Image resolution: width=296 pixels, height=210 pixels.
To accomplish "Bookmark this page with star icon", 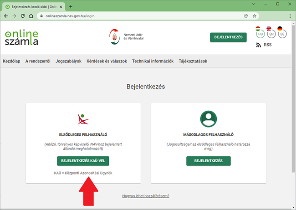I will pos(255,16).
